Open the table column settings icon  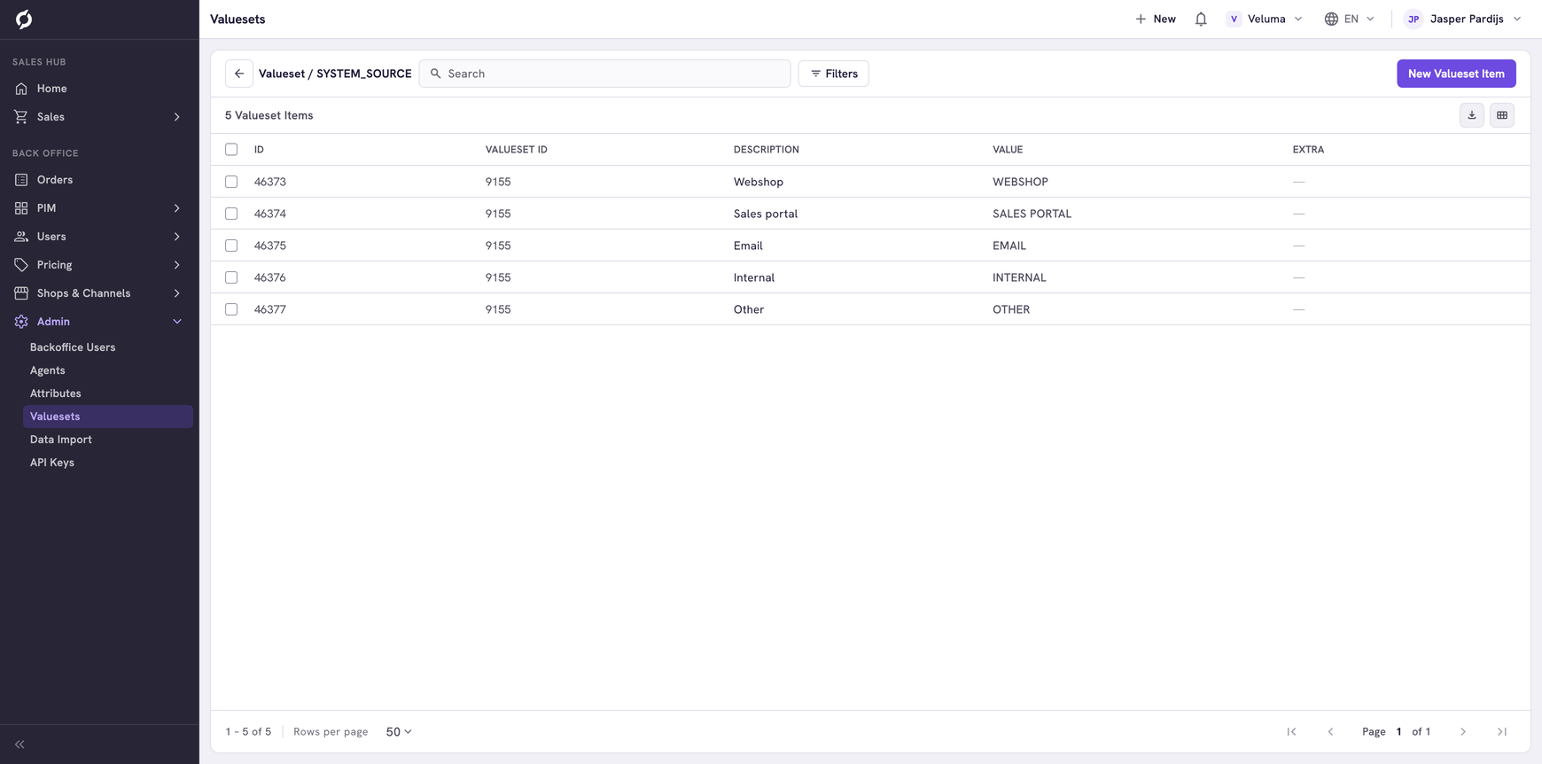coord(1502,115)
